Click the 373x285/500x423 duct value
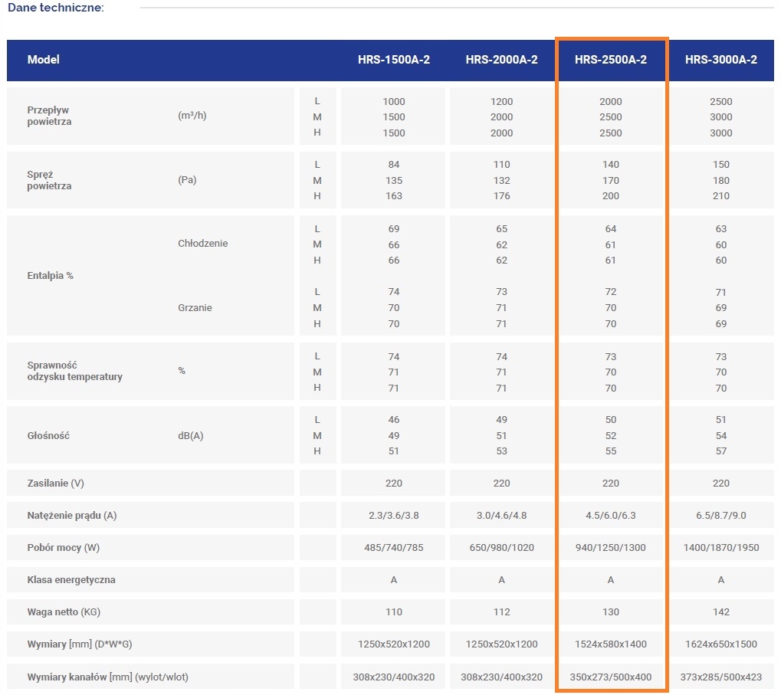This screenshot has height=695, width=781. point(720,677)
